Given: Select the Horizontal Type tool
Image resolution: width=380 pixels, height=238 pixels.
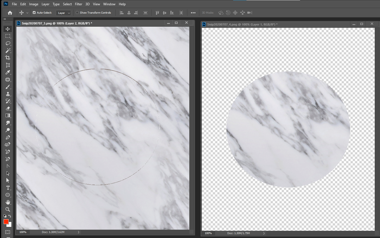Looking at the screenshot, I should (7, 188).
